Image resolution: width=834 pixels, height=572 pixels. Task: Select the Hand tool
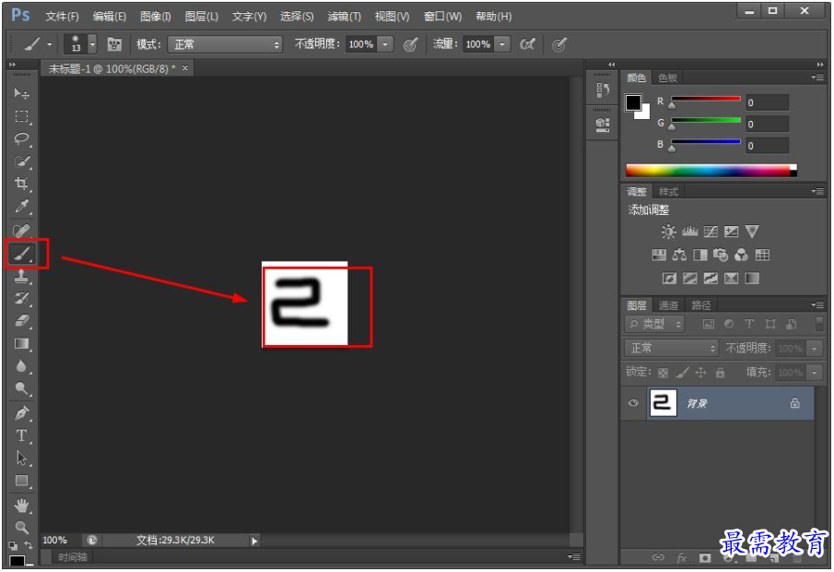(x=21, y=505)
